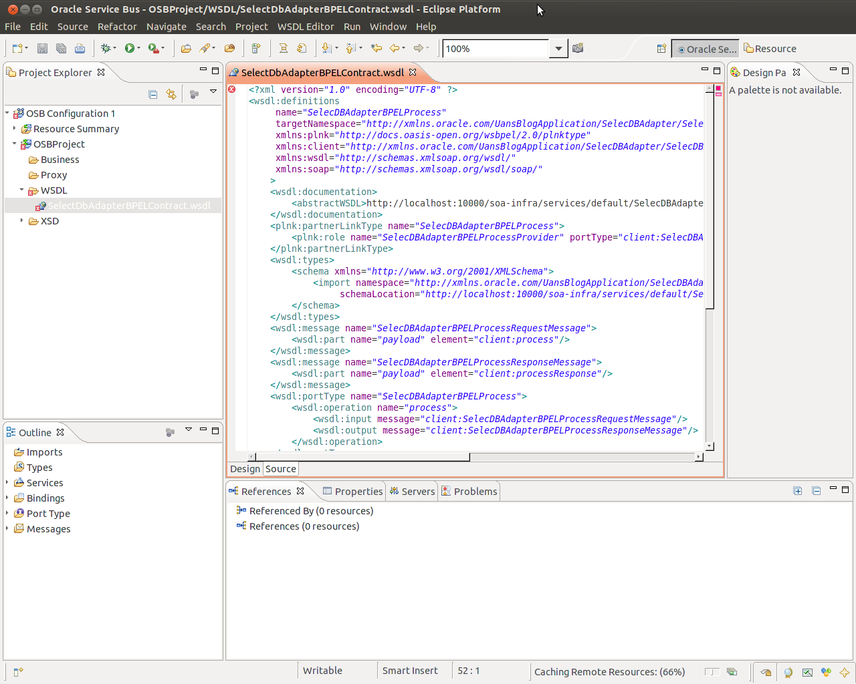Click the Print icon in toolbar
Viewport: 856px width, 684px height.
point(80,48)
